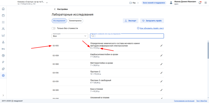Edit Метгемоглобин в крови with pencil icon
Screen dimensions: 209x103
click(x=161, y=64)
